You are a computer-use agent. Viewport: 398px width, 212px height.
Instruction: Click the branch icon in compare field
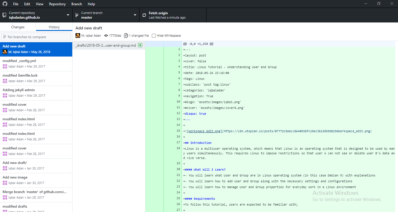click(x=5, y=37)
